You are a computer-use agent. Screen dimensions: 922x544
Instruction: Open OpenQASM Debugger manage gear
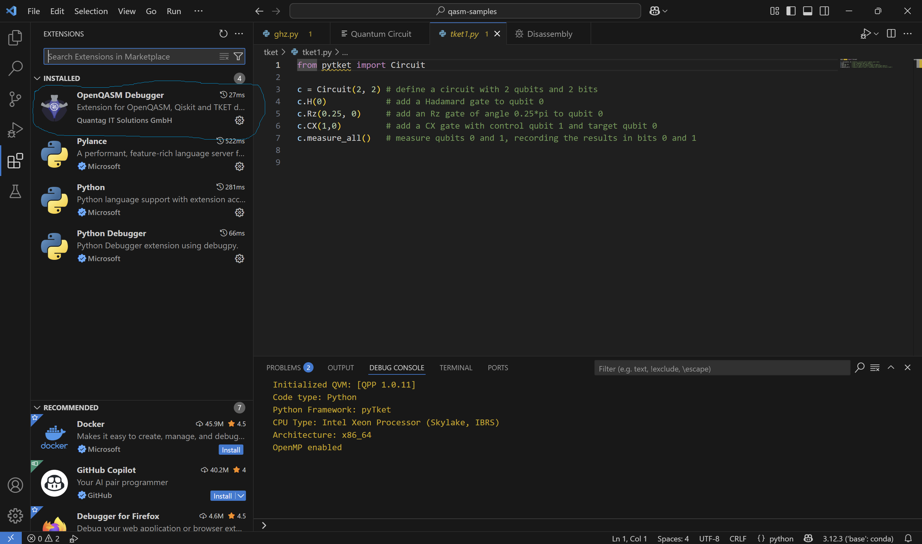(239, 120)
